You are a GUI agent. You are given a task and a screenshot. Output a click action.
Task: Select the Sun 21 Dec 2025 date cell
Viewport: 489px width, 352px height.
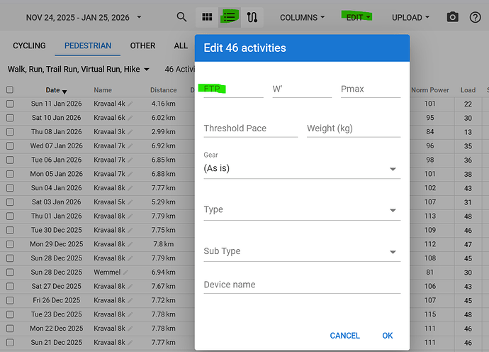[57, 343]
